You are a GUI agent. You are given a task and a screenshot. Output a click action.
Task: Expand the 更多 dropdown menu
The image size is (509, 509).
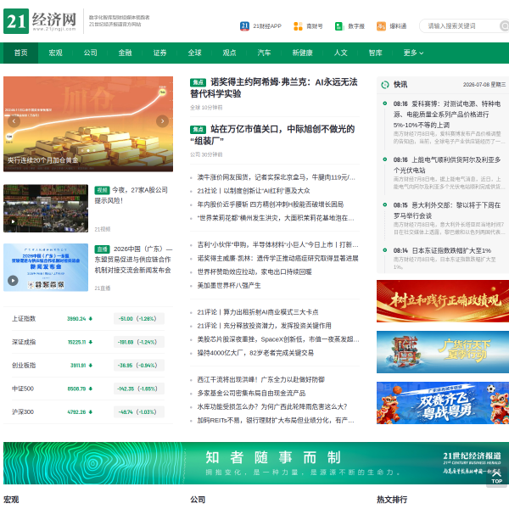pos(413,53)
